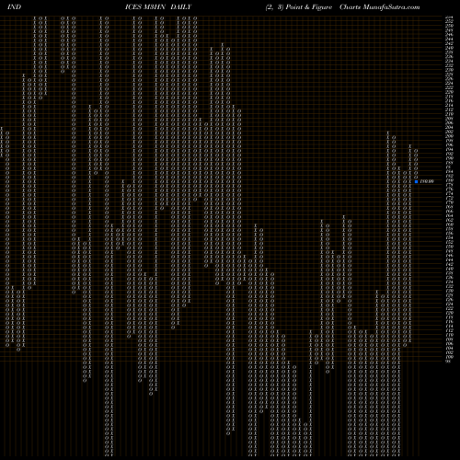Screen dimensions: 460x460
Task: Click the current price value label beside blue marker
Action: point(427,181)
